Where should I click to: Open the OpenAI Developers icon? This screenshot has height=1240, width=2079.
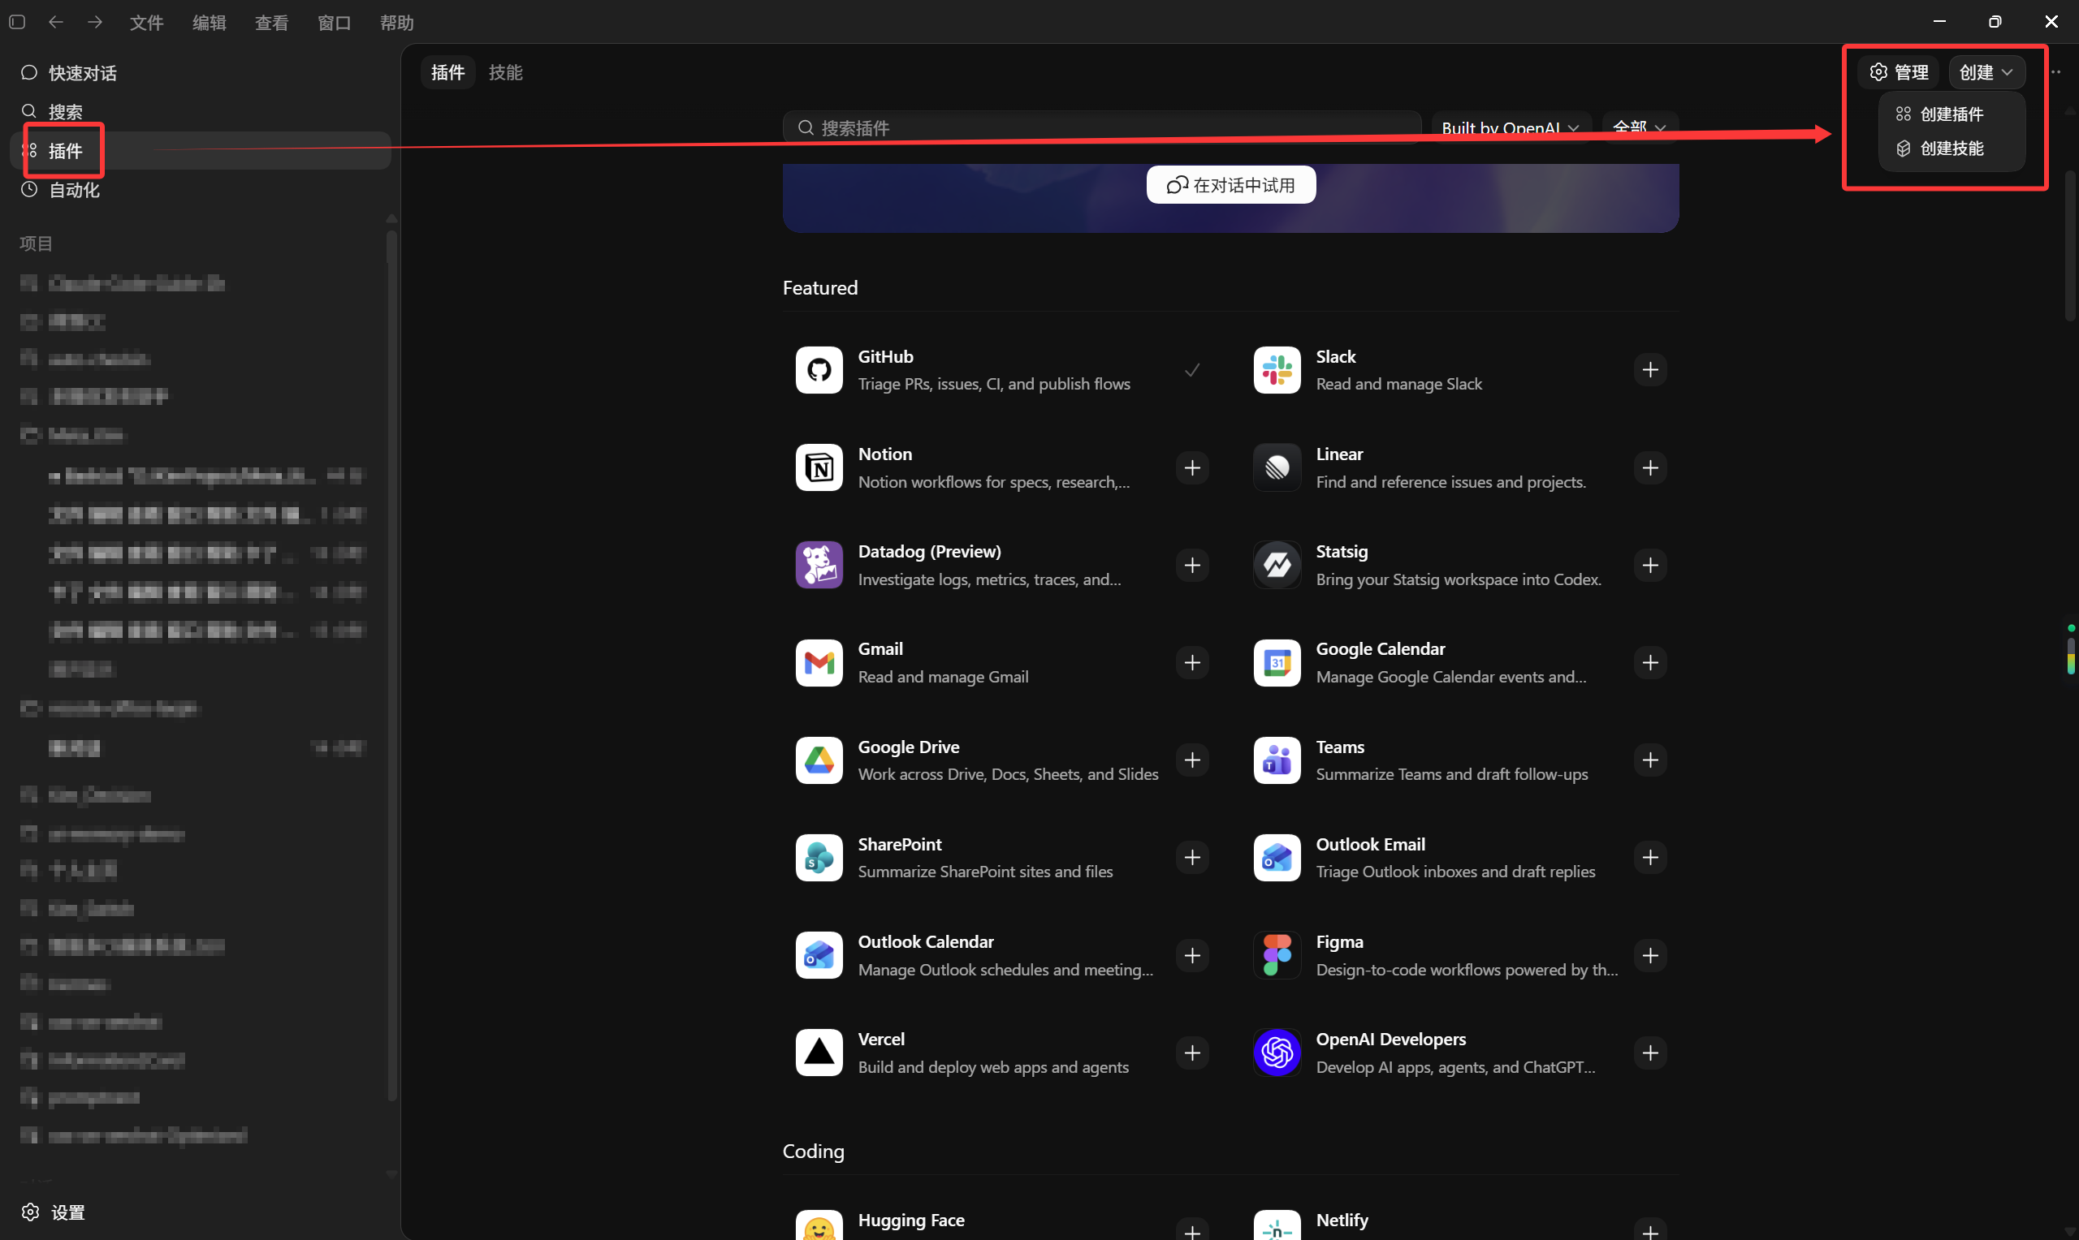[1277, 1053]
